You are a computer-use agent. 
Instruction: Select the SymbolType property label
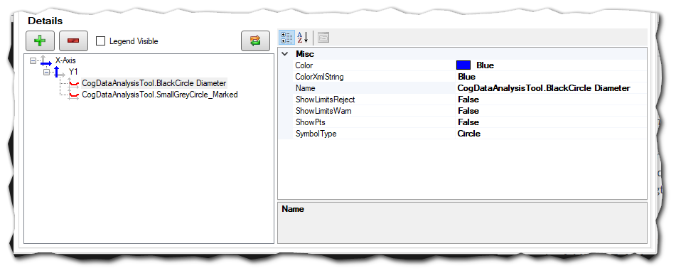pos(316,134)
